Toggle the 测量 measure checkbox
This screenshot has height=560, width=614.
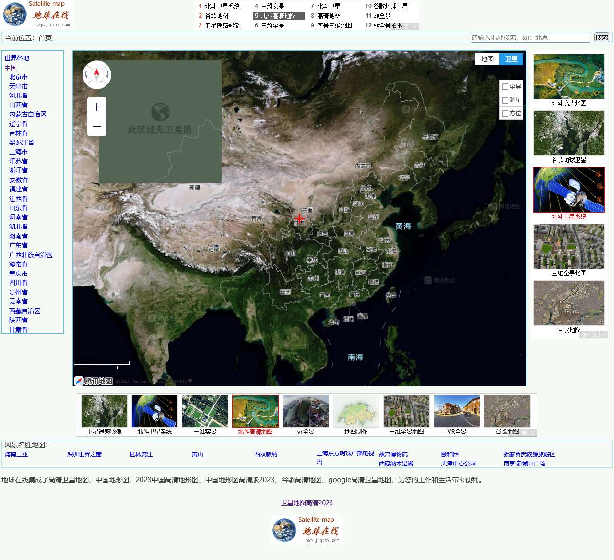[505, 100]
